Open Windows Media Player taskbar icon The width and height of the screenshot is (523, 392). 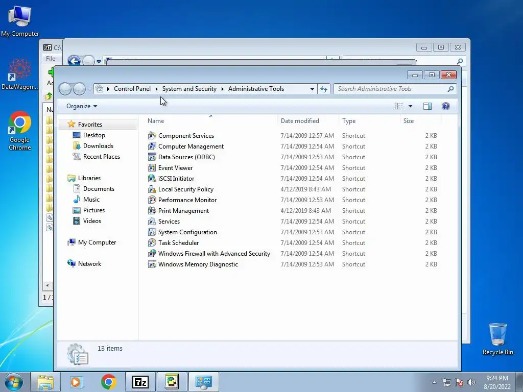point(77,382)
